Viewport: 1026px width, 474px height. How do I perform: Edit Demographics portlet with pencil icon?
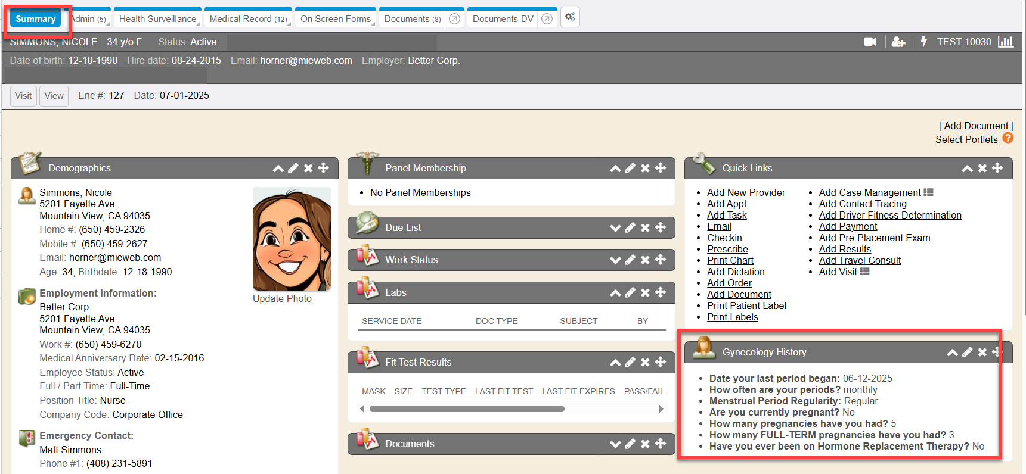coord(293,169)
